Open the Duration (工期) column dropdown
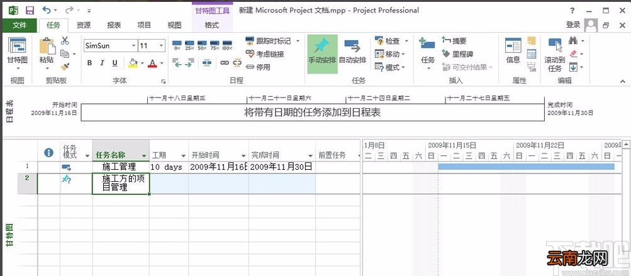The width and height of the screenshot is (631, 276). 184,155
